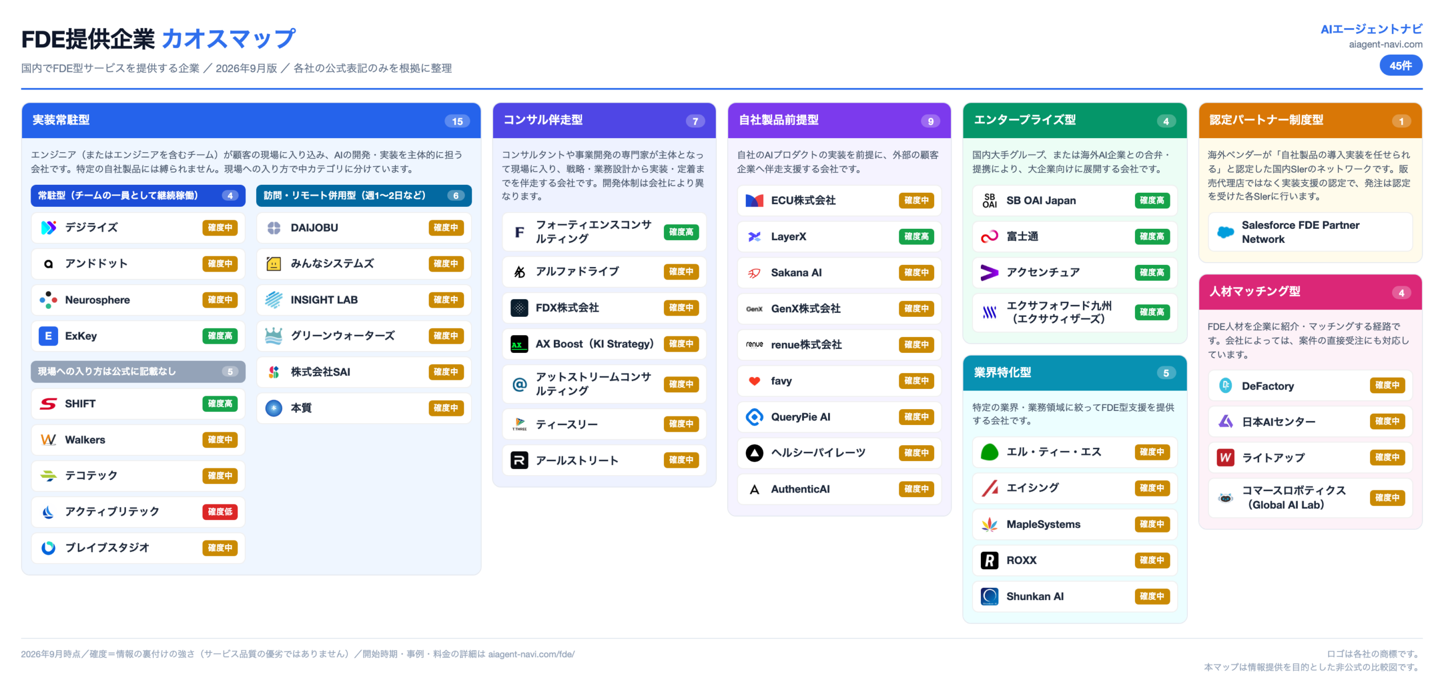Open the AIエージェントナビ site link
1444x696 pixels.
click(1371, 29)
